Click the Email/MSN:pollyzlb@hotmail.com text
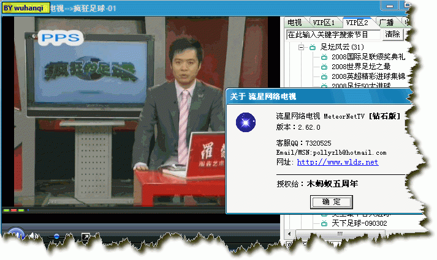437x260 pixels. [x=331, y=153]
